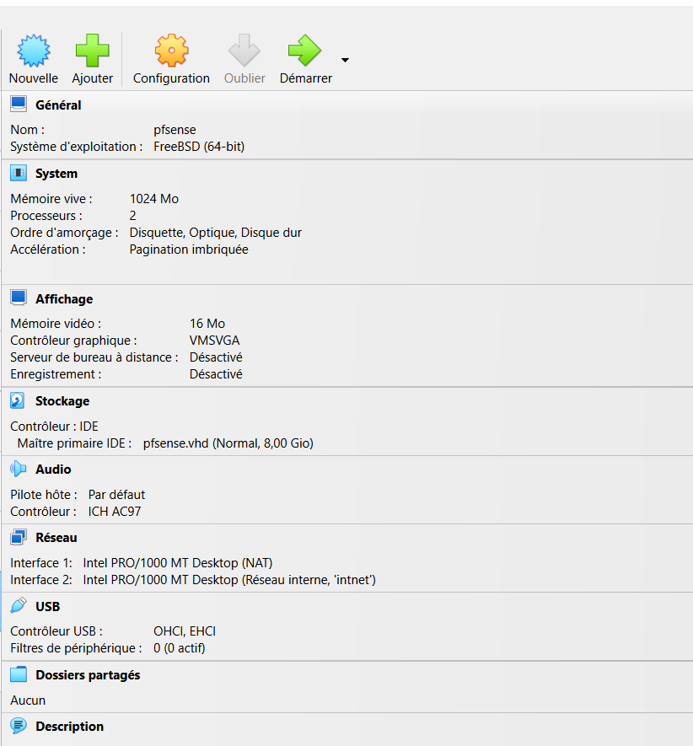This screenshot has width=693, height=746.
Task: Select the Affichage display icon
Action: (x=19, y=298)
